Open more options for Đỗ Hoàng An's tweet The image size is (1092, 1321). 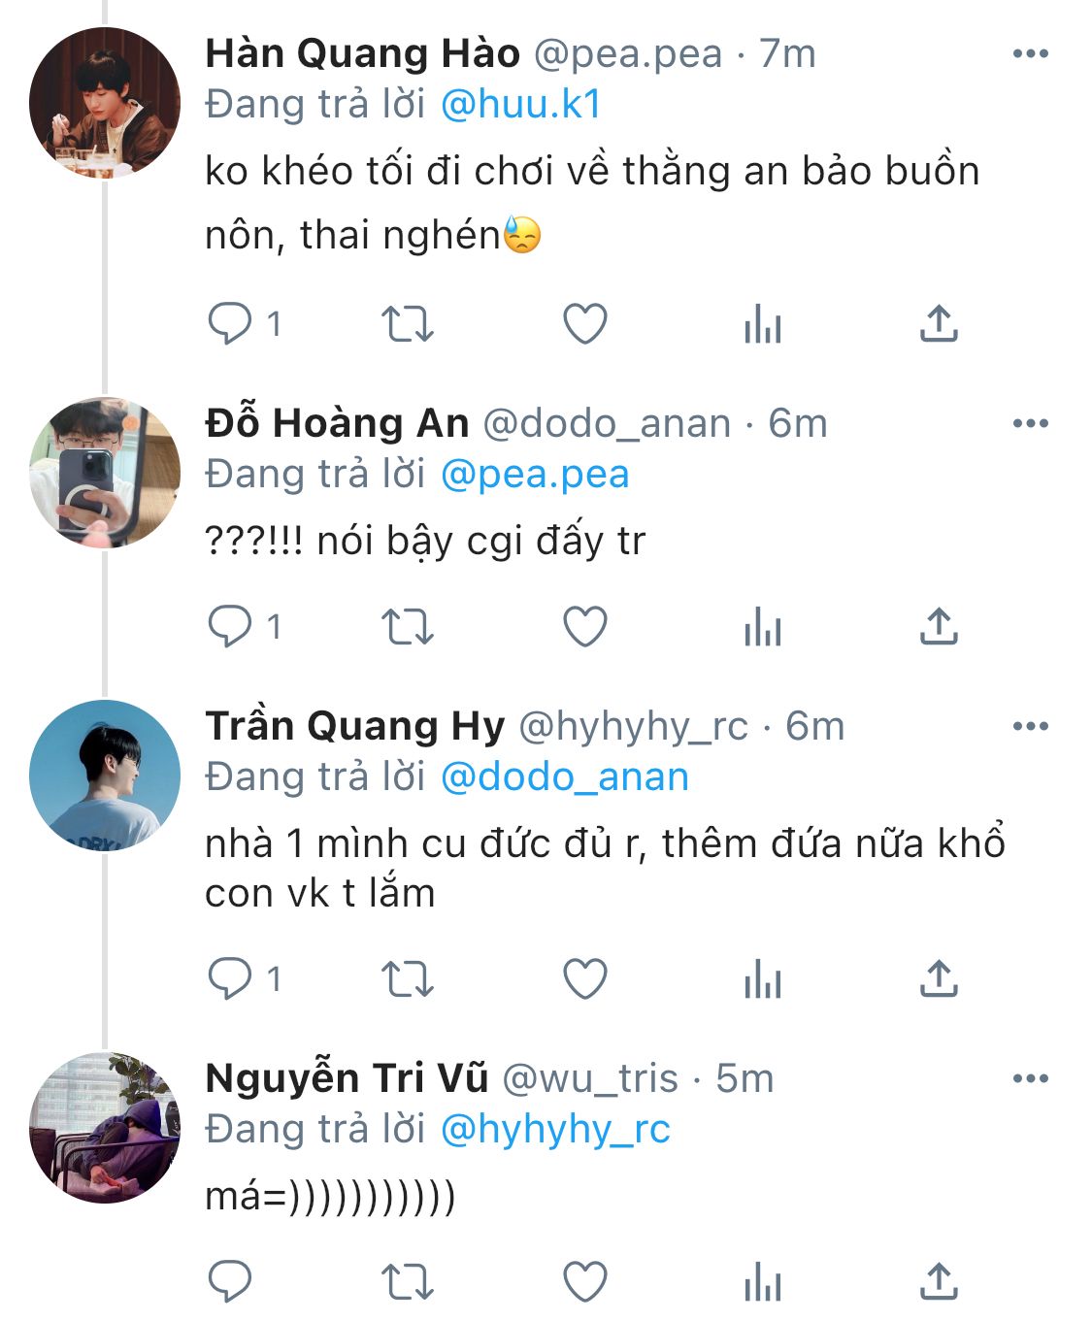pos(1030,424)
